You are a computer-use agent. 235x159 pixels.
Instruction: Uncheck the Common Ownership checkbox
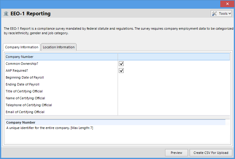tap(121, 64)
